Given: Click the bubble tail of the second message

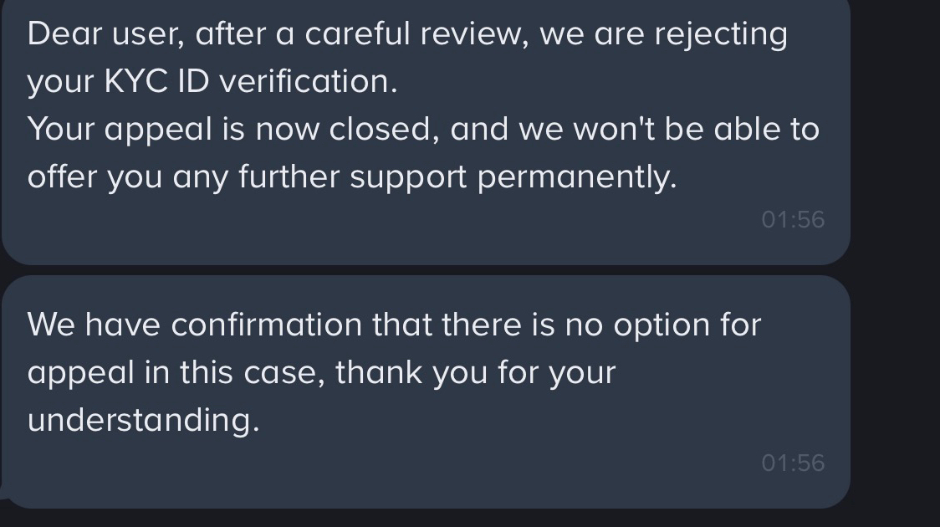Looking at the screenshot, I should pos(3,494).
